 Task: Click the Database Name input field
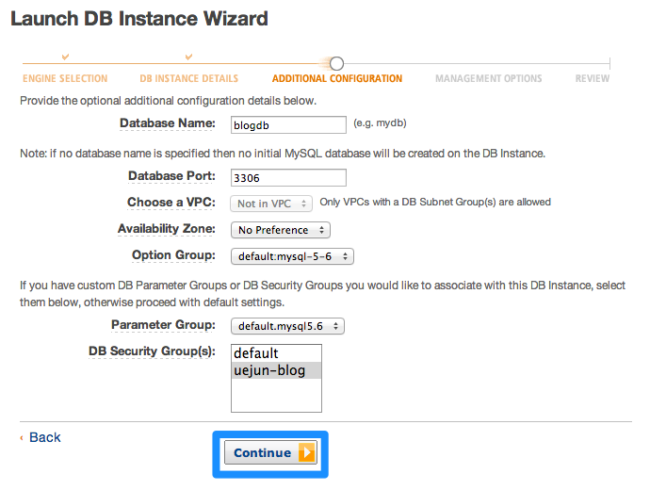288,124
